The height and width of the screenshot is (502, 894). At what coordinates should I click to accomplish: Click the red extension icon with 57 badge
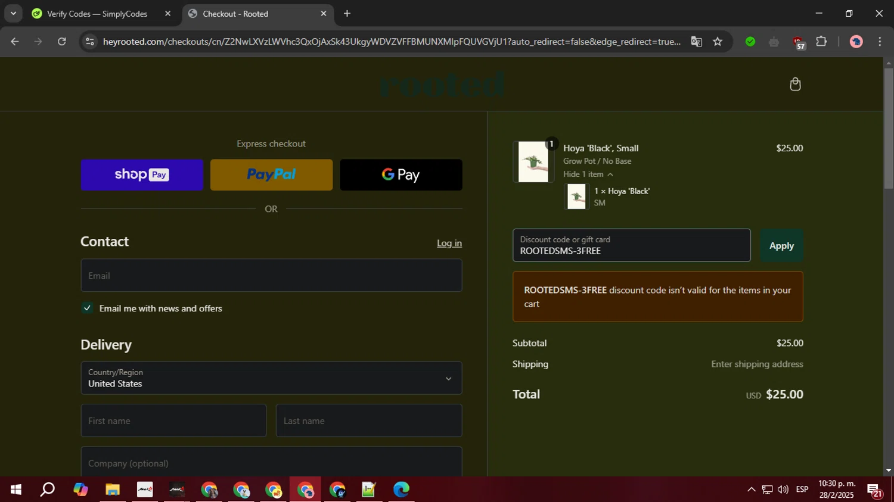click(x=798, y=42)
